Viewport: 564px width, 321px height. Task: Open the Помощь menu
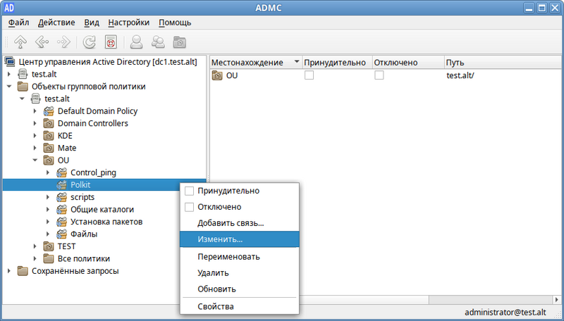[x=175, y=23]
